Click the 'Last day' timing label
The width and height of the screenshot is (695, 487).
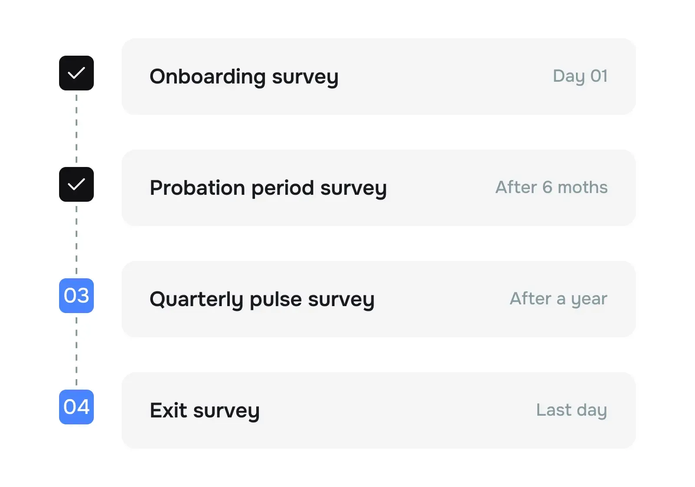(x=571, y=410)
